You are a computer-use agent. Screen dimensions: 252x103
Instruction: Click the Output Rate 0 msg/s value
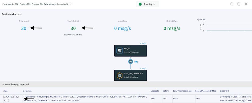[172, 29]
